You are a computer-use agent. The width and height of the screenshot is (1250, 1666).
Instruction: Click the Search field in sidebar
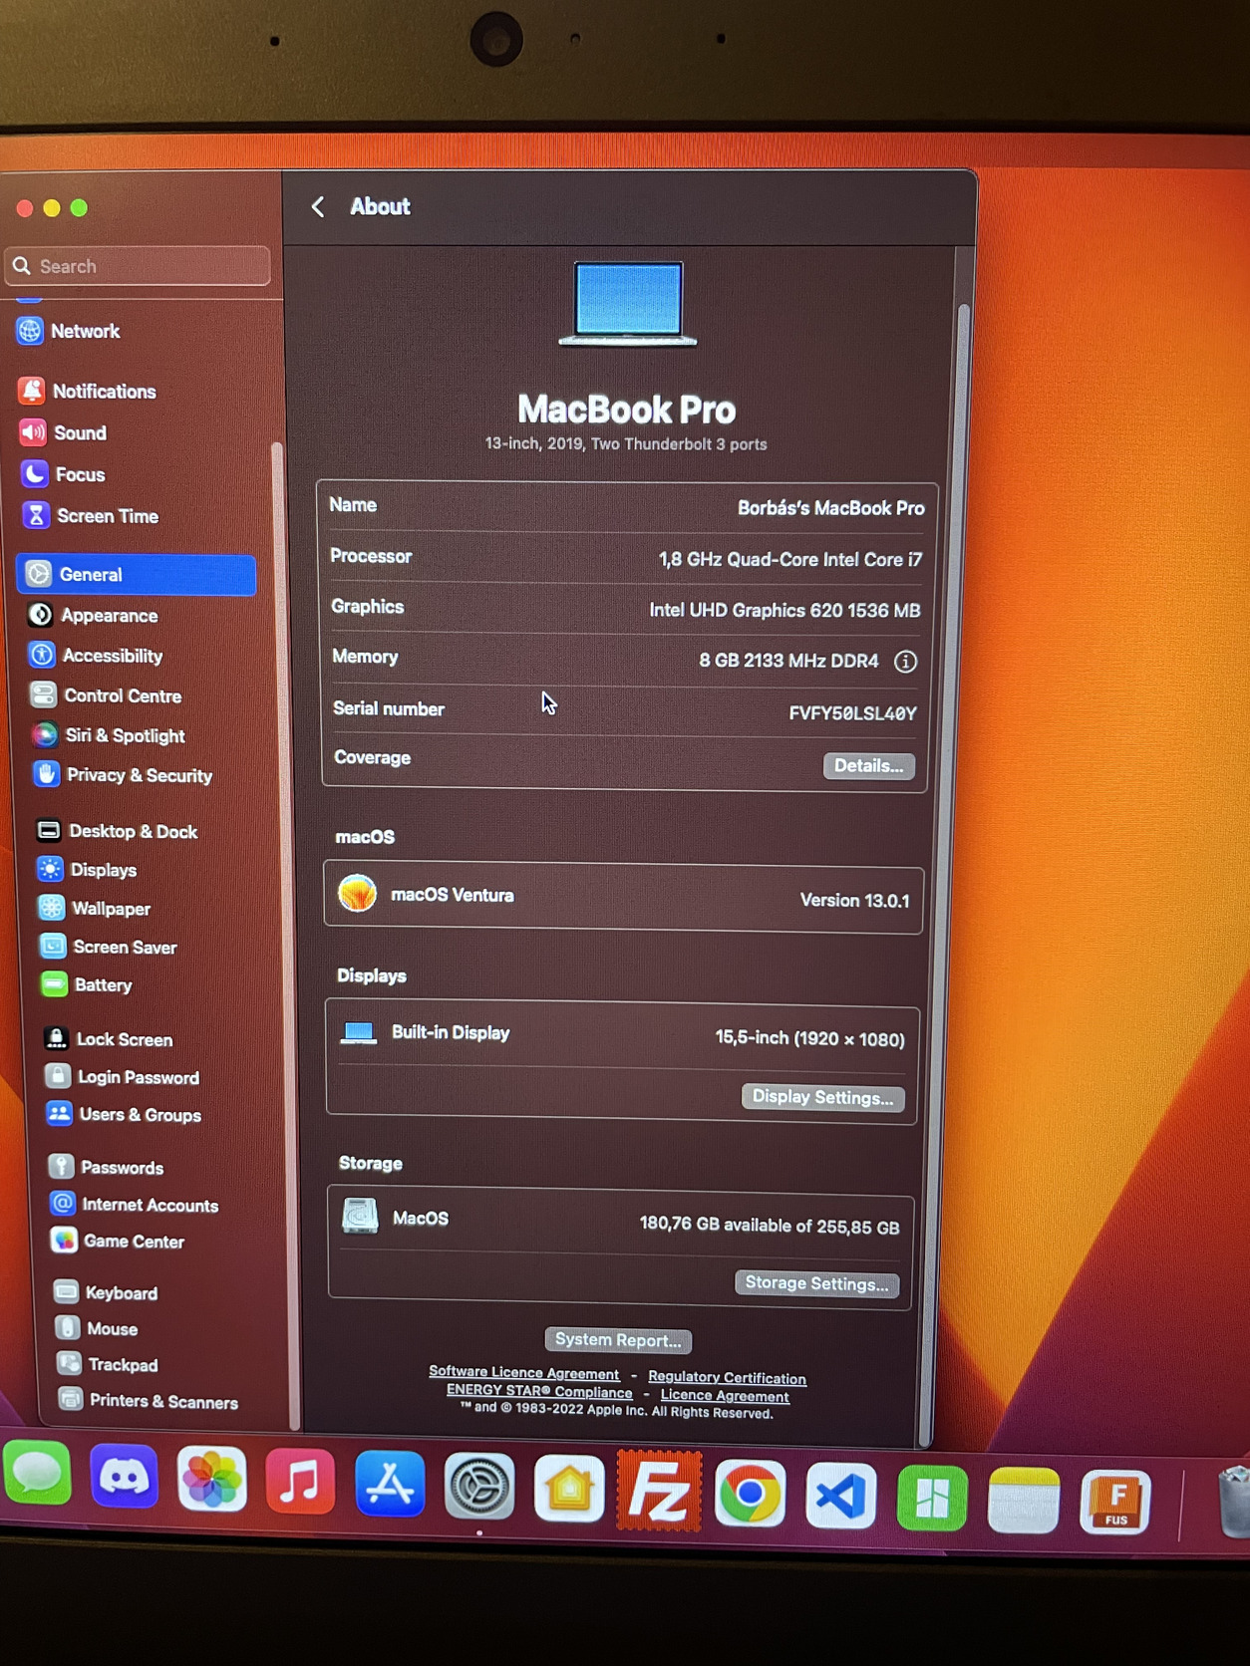click(x=138, y=266)
